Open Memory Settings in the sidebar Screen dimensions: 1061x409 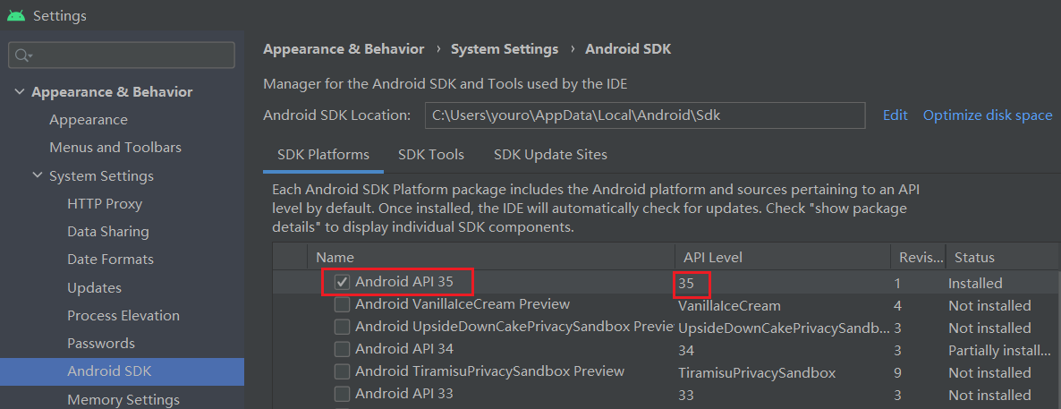tap(123, 399)
